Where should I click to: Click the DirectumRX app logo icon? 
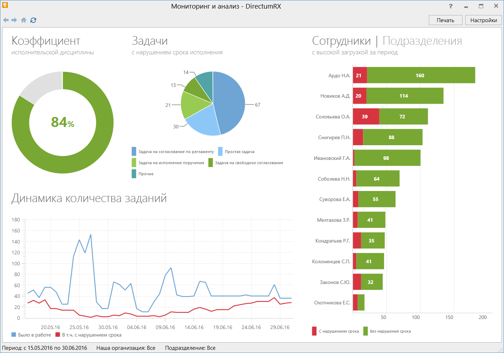5,5
